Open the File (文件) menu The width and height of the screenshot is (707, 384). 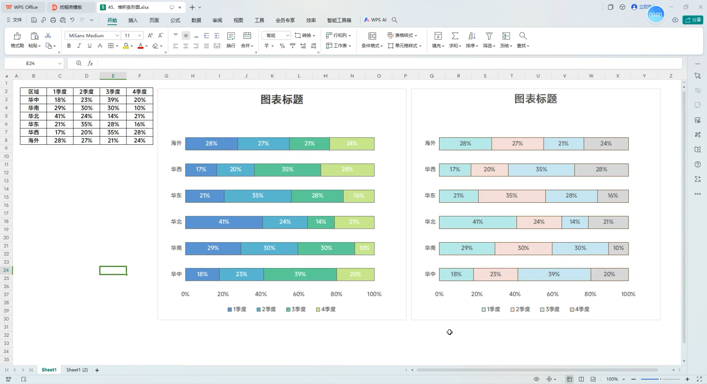pos(14,20)
